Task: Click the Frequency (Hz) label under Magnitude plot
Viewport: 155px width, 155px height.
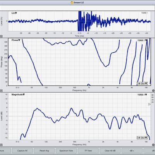Action: 79,145
